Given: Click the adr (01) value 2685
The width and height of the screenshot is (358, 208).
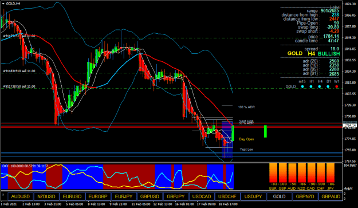Looking at the screenshot, I should coord(334,74).
